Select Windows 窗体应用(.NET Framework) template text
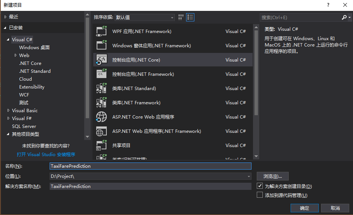Image resolution: width=353 pixels, height=215 pixels. [152, 46]
